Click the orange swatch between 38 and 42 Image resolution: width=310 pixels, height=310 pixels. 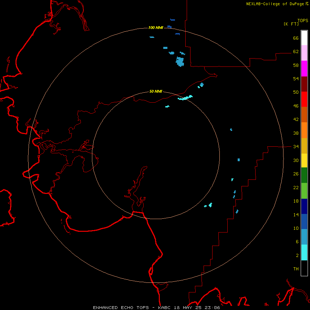click(x=304, y=130)
